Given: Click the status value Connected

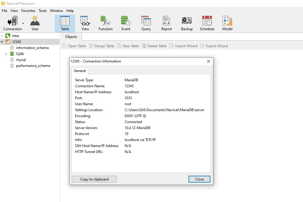Looking at the screenshot, I should (x=133, y=122).
